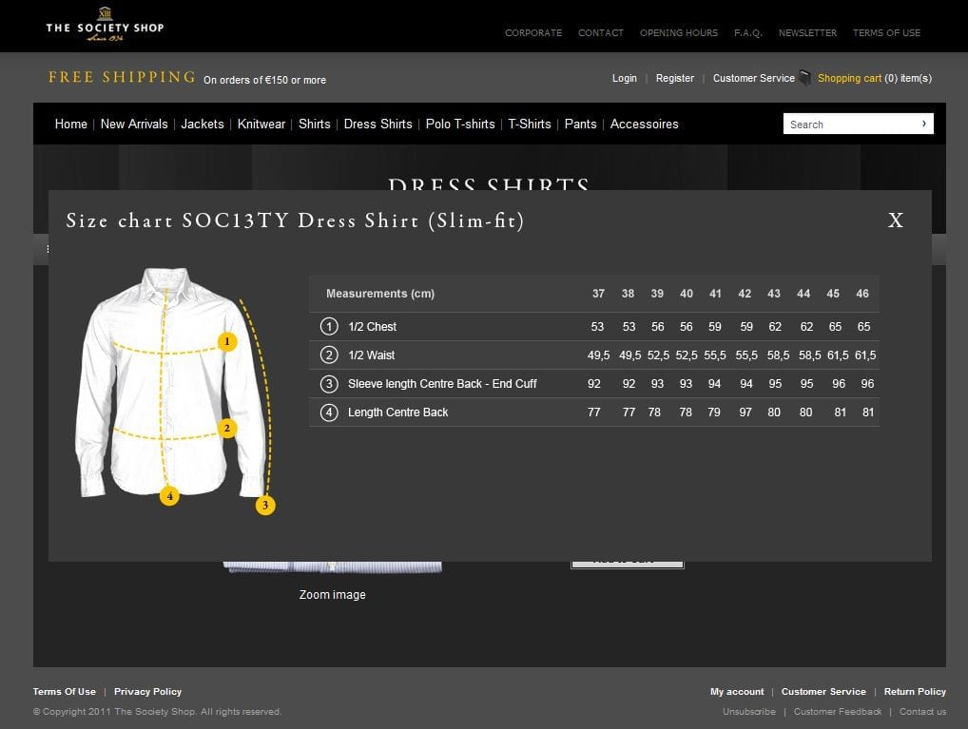Open the Shopping cart link
This screenshot has height=729, width=968.
click(849, 78)
